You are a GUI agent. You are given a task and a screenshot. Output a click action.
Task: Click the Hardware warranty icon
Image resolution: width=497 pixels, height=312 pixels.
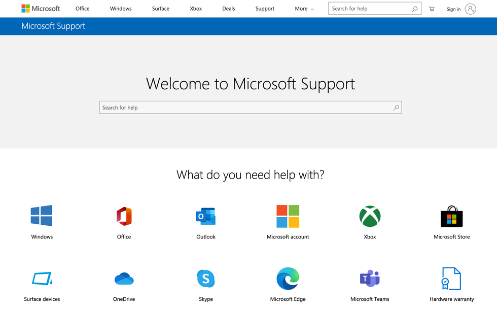coord(451,278)
